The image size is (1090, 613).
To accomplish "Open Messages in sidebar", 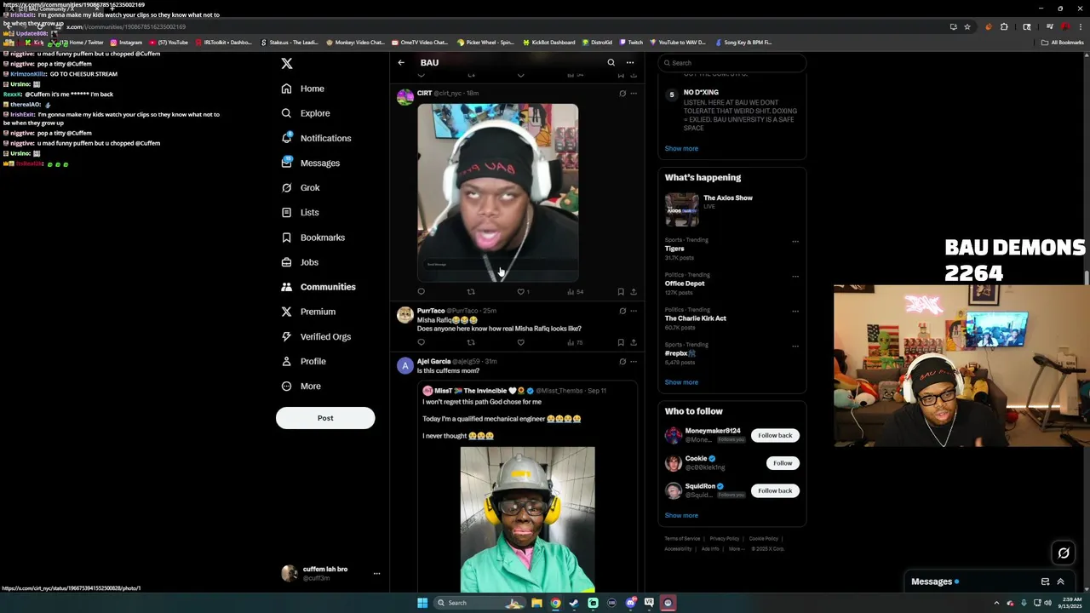I will [x=311, y=163].
